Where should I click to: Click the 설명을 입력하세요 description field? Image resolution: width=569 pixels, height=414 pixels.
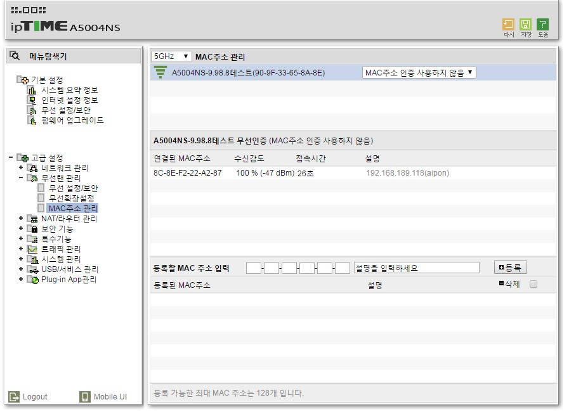click(417, 268)
